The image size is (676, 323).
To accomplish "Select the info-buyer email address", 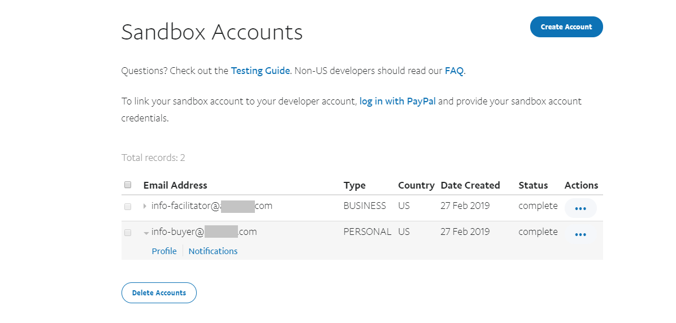I will [203, 232].
